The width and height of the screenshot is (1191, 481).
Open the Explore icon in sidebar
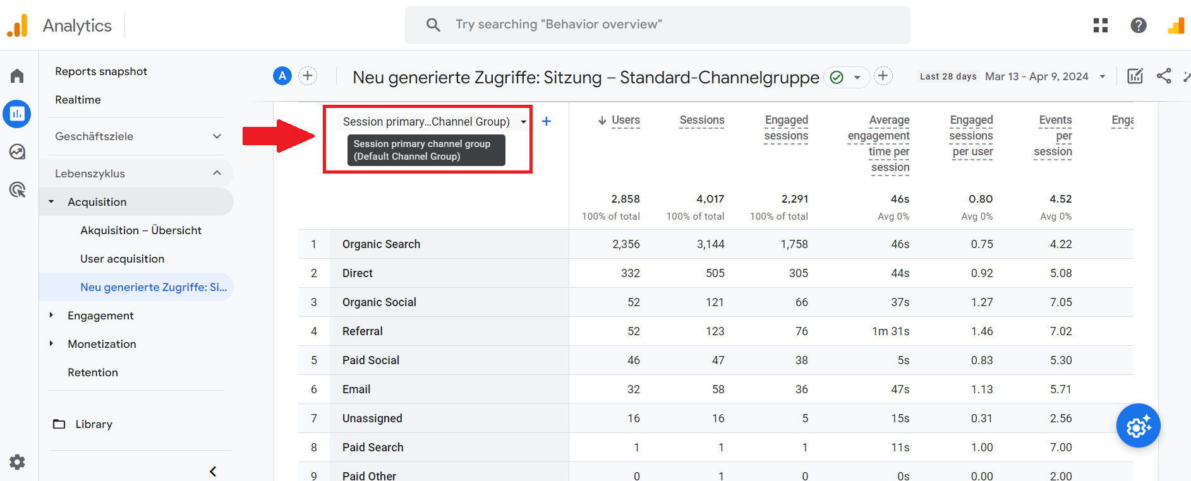pos(17,151)
